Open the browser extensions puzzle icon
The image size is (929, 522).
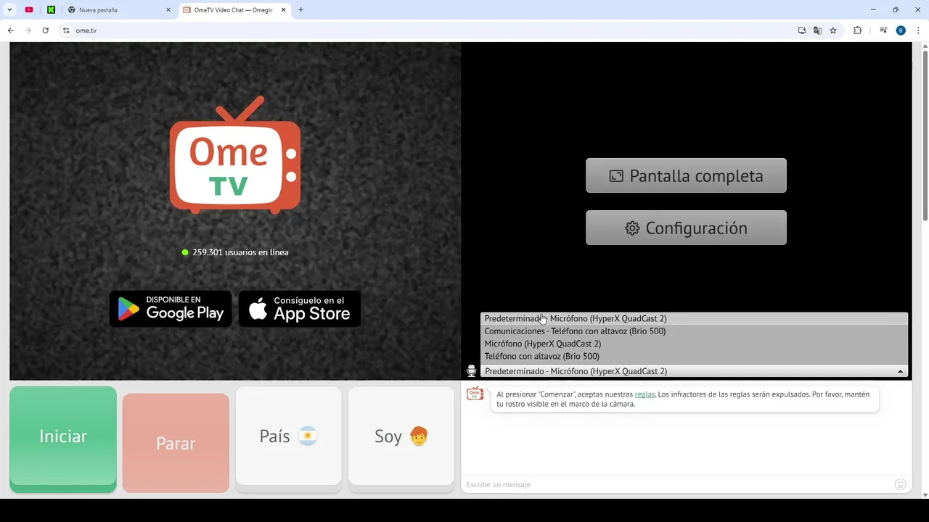point(857,30)
